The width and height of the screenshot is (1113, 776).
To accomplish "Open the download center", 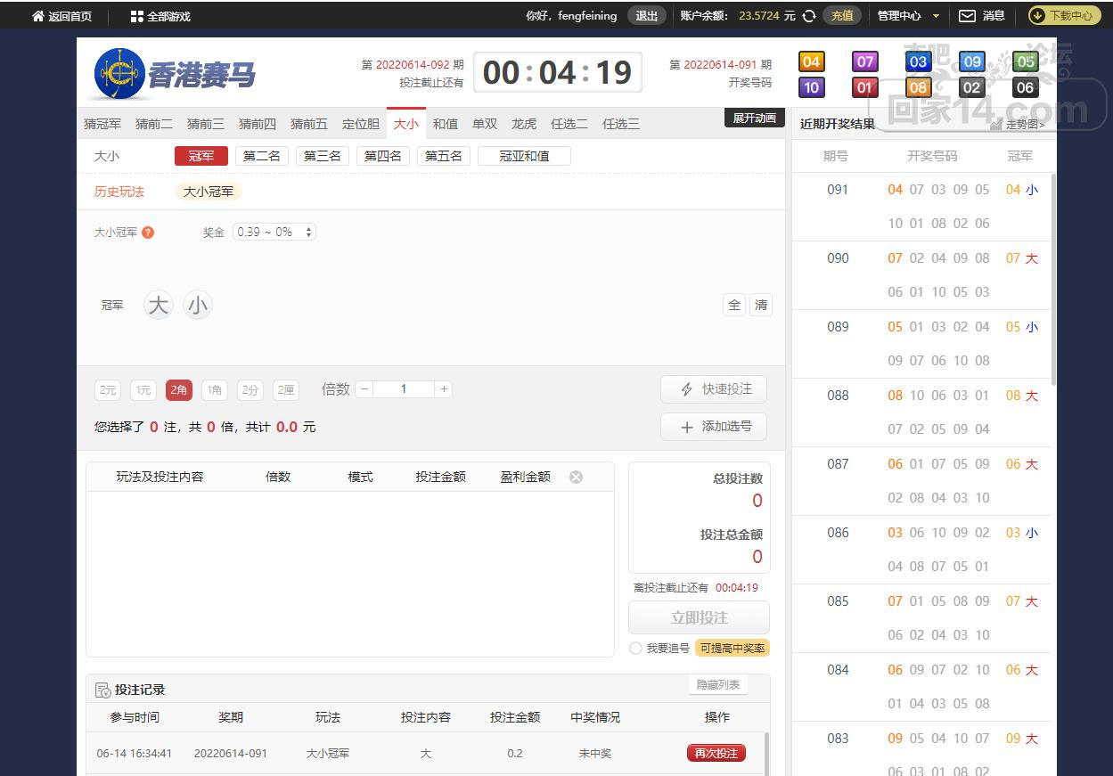I will coord(1064,16).
